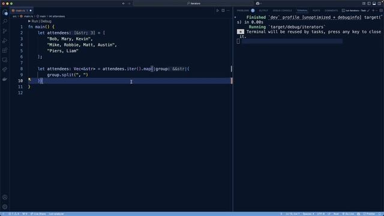Click the notifications bell in status bar

[380, 214]
